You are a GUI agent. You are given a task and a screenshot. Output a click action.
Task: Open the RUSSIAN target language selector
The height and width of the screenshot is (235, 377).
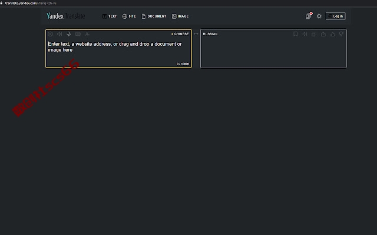point(210,34)
